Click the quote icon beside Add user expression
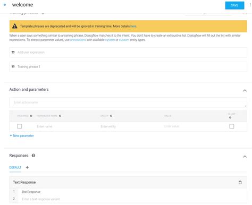 (x=13, y=52)
